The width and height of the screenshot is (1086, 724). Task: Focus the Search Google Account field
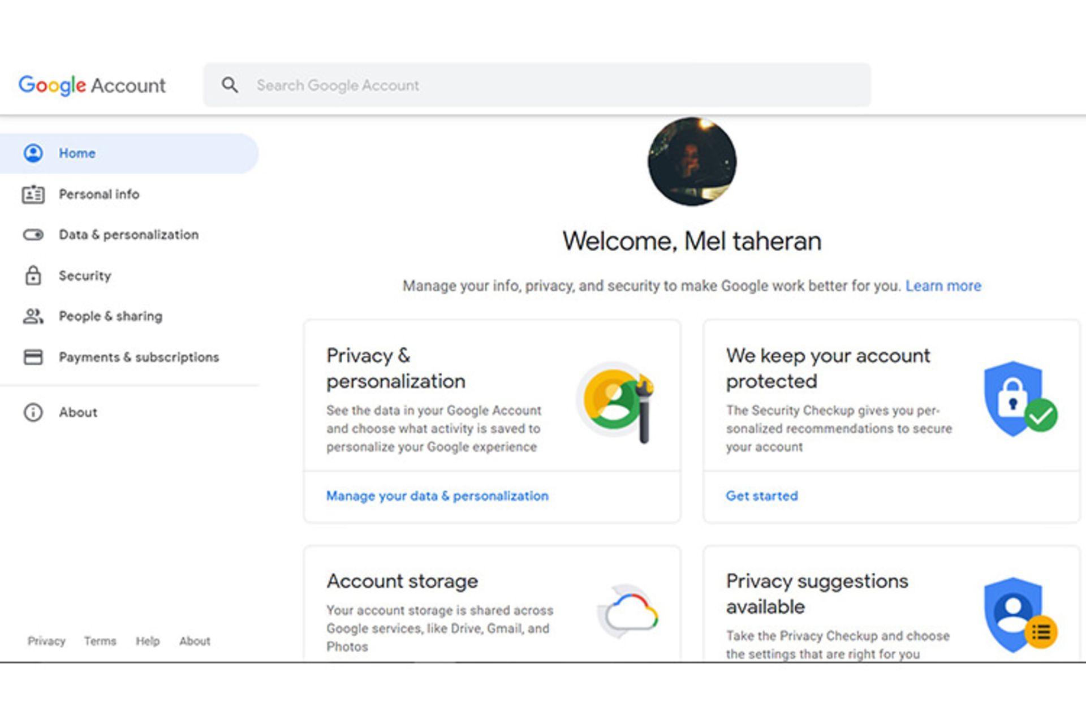click(x=537, y=85)
